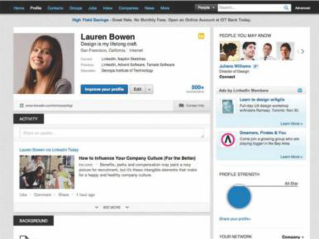319x239 pixels.
Task: Click Share your profile link
Action: point(235,219)
